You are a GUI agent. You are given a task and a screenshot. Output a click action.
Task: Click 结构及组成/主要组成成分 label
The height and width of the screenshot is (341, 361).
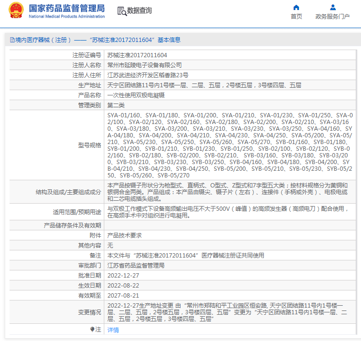[x=69, y=192]
